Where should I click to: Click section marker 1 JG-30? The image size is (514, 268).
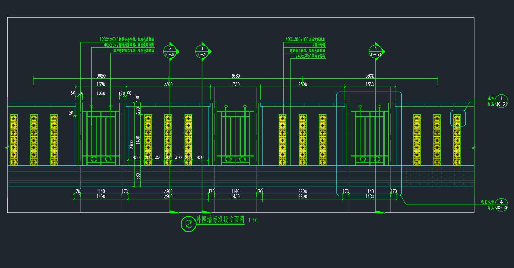click(x=202, y=51)
